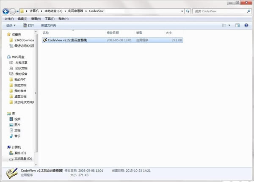Select WPS网盘 in the sidebar
The height and width of the screenshot is (182, 254).
(x=16, y=57)
